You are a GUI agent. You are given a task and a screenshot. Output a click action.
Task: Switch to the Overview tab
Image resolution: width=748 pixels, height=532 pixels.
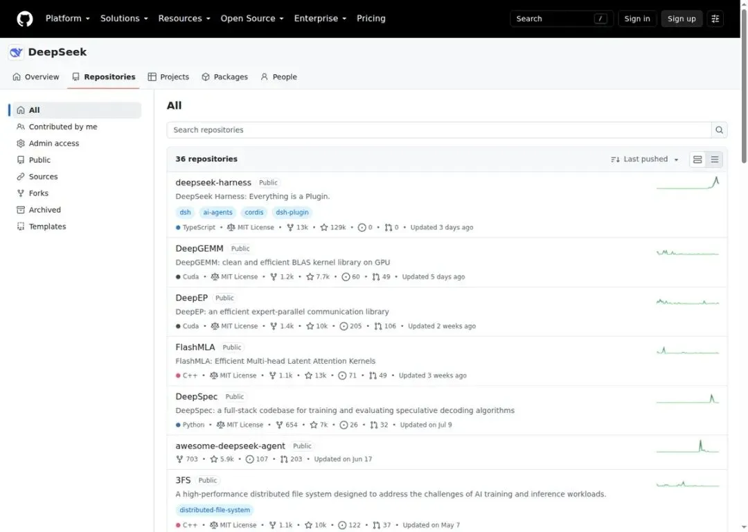(x=36, y=77)
